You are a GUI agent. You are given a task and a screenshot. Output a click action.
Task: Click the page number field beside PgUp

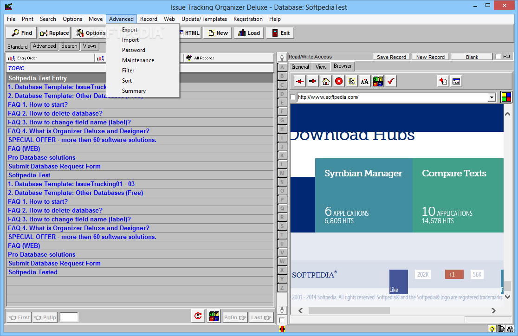69,317
